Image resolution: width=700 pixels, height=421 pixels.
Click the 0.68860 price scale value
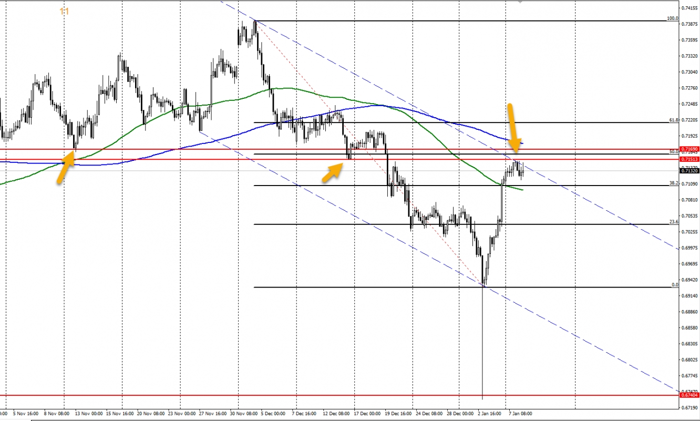(689, 312)
